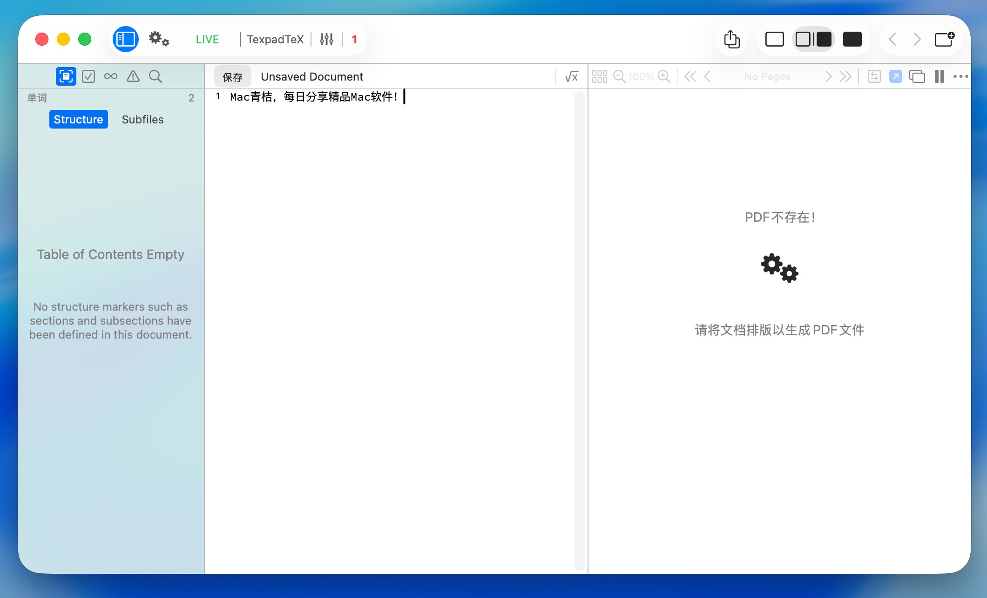
Task: Switch to editor-only layout
Action: pos(775,40)
